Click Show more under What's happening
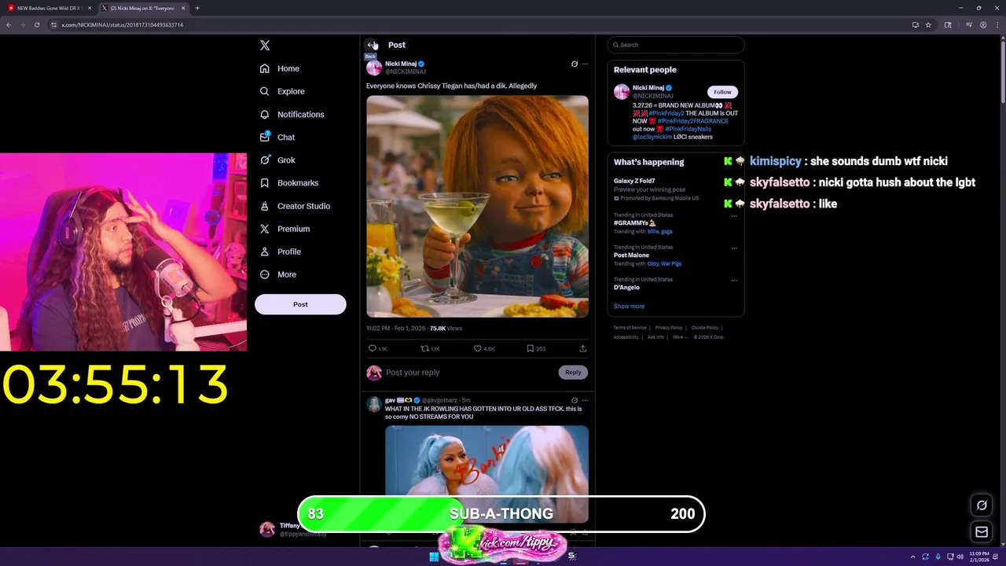 pos(629,307)
